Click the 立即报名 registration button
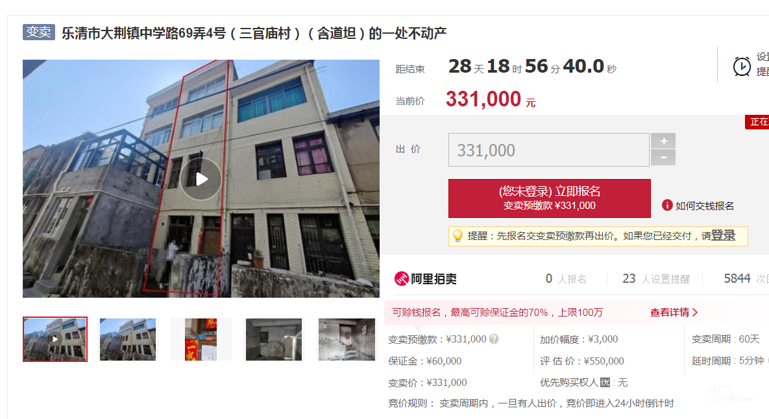This screenshot has width=769, height=419. 549,198
